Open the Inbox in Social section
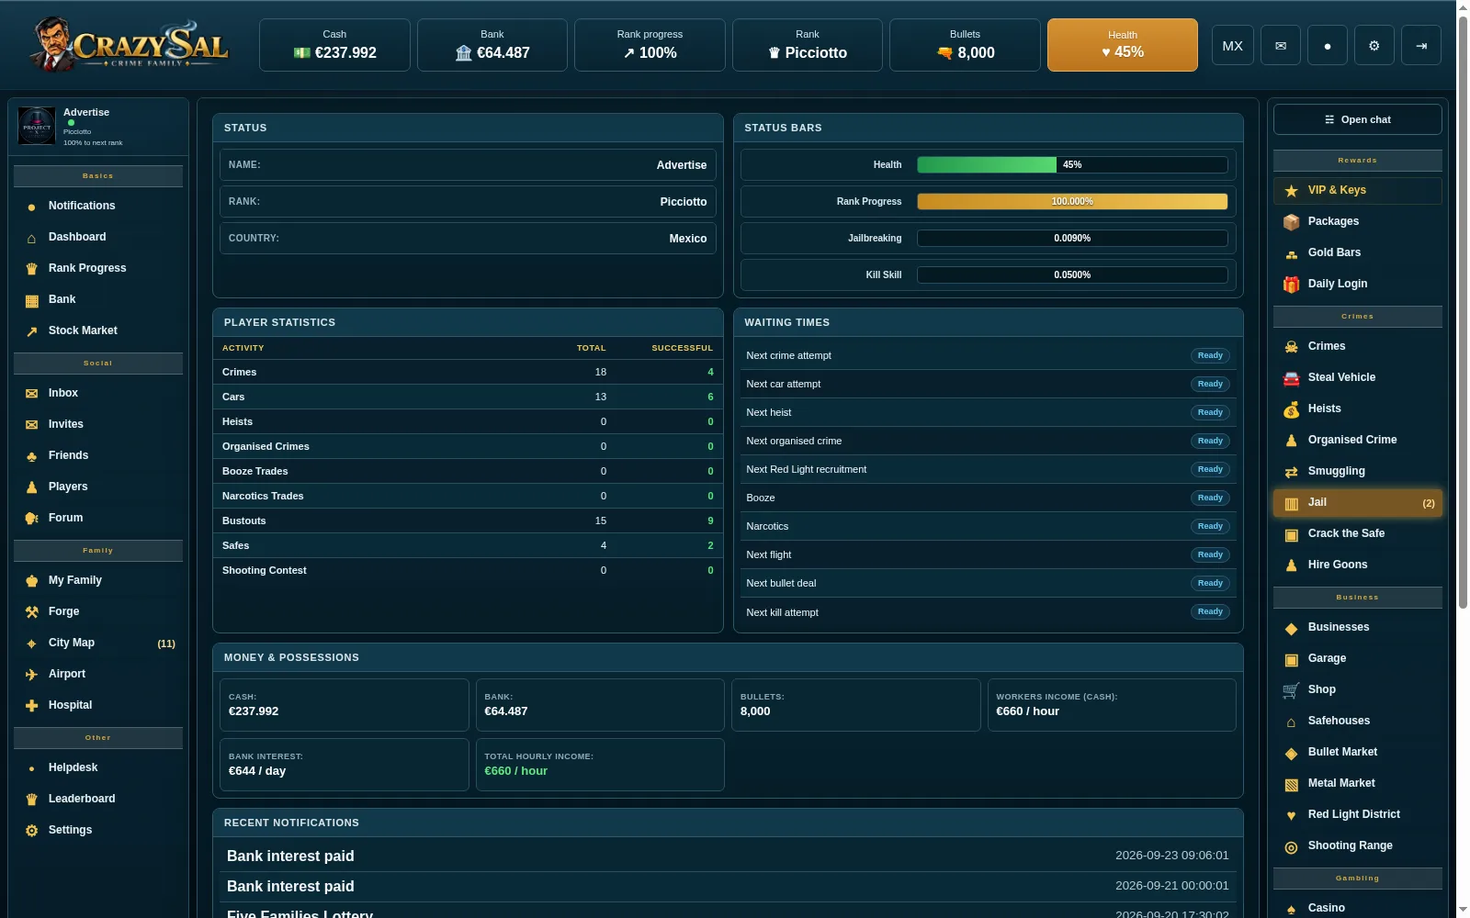1470x918 pixels. point(98,393)
